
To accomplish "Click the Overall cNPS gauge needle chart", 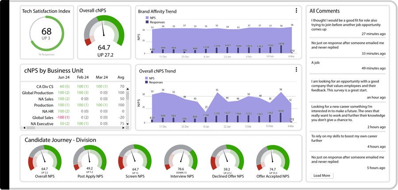I will tap(104, 31).
